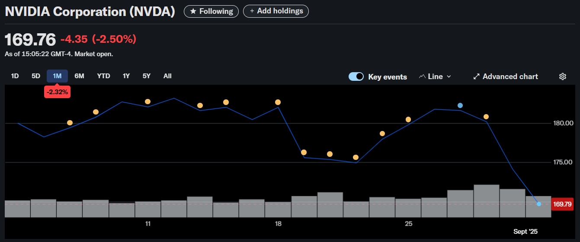Click the 169.79 price label on axis
The width and height of the screenshot is (580, 242).
point(562,204)
